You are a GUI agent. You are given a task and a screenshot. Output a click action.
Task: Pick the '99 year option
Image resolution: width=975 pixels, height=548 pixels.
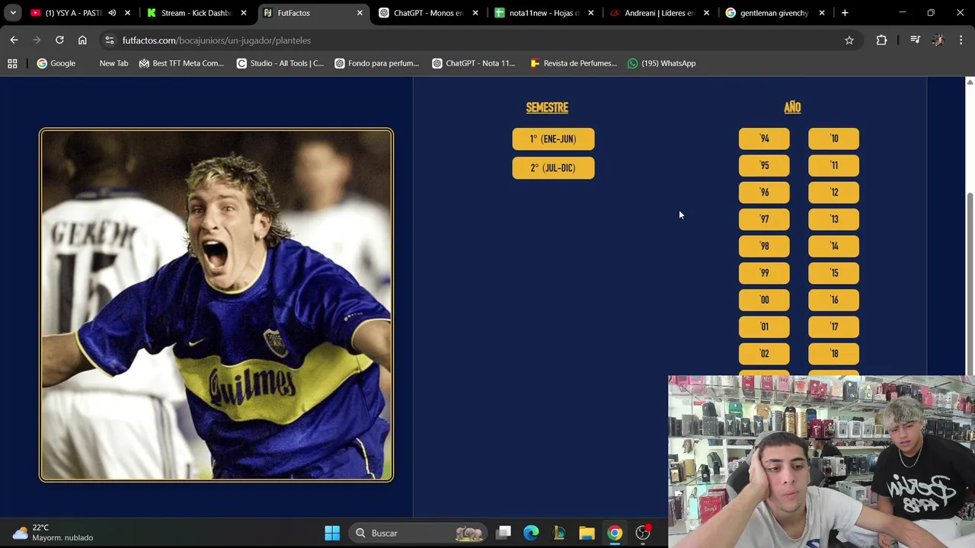pyautogui.click(x=764, y=272)
